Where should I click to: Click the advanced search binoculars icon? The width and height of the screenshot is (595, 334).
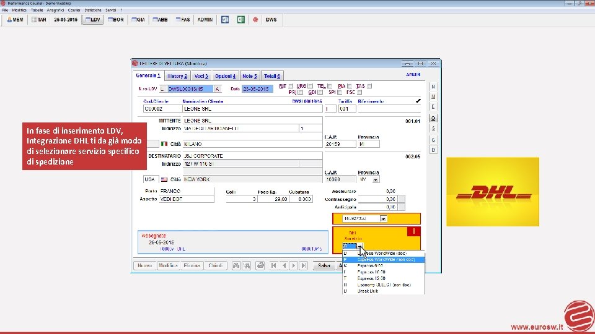coord(247,266)
